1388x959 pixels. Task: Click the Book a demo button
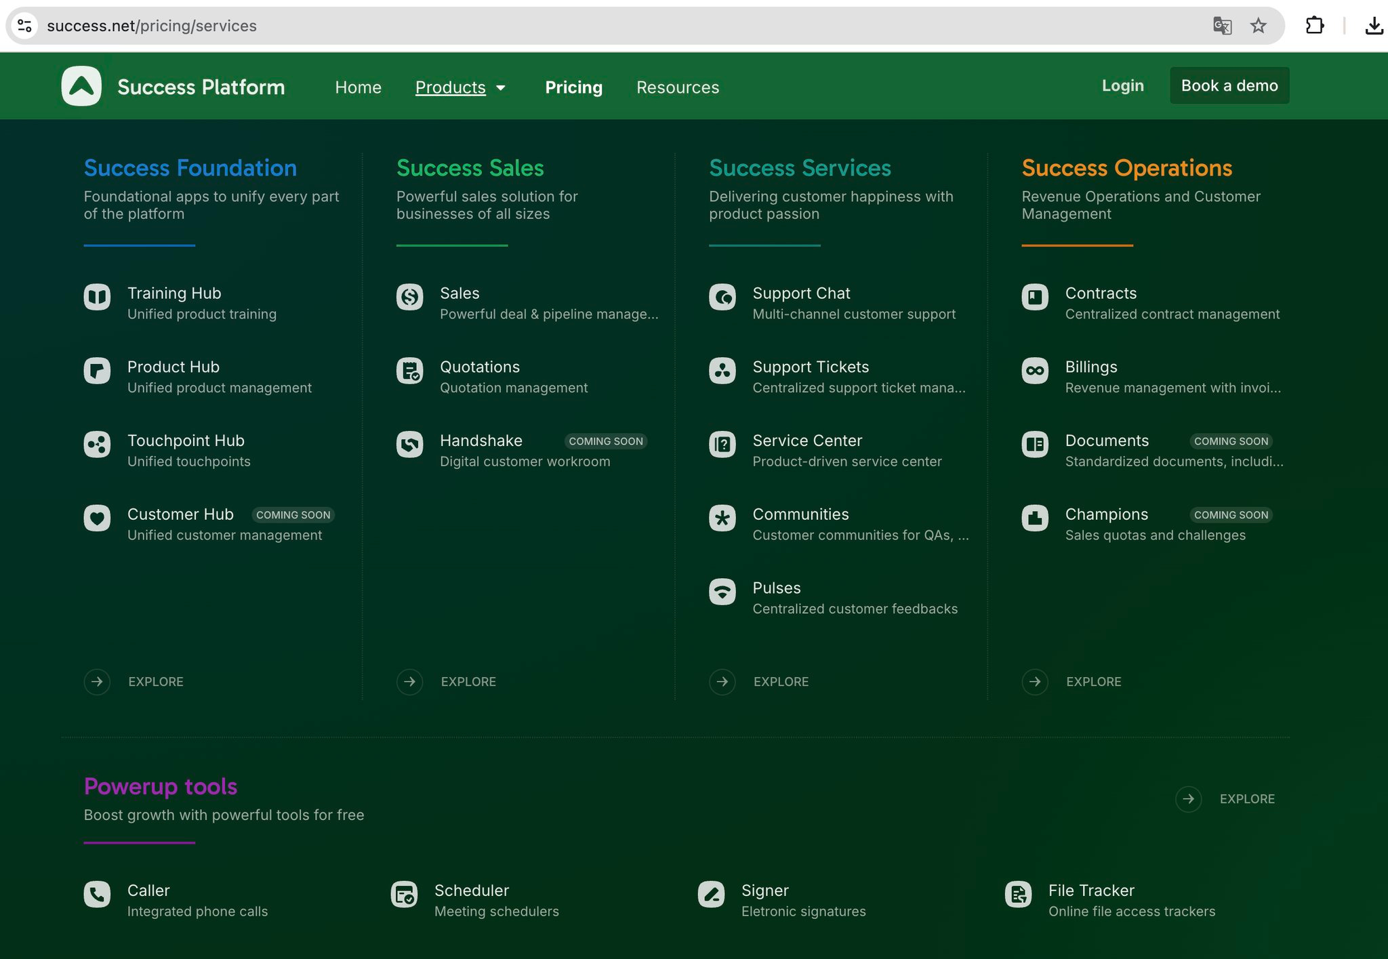click(1229, 85)
